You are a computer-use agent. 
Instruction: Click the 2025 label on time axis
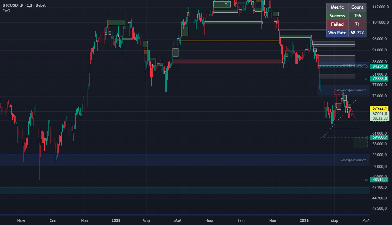(x=116, y=220)
